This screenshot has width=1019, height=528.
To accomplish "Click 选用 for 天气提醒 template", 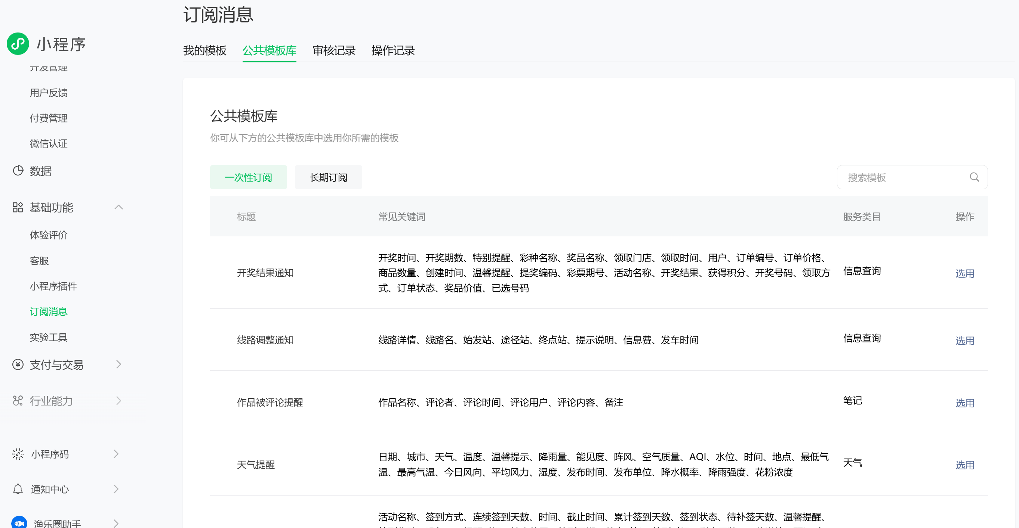I will coord(964,465).
